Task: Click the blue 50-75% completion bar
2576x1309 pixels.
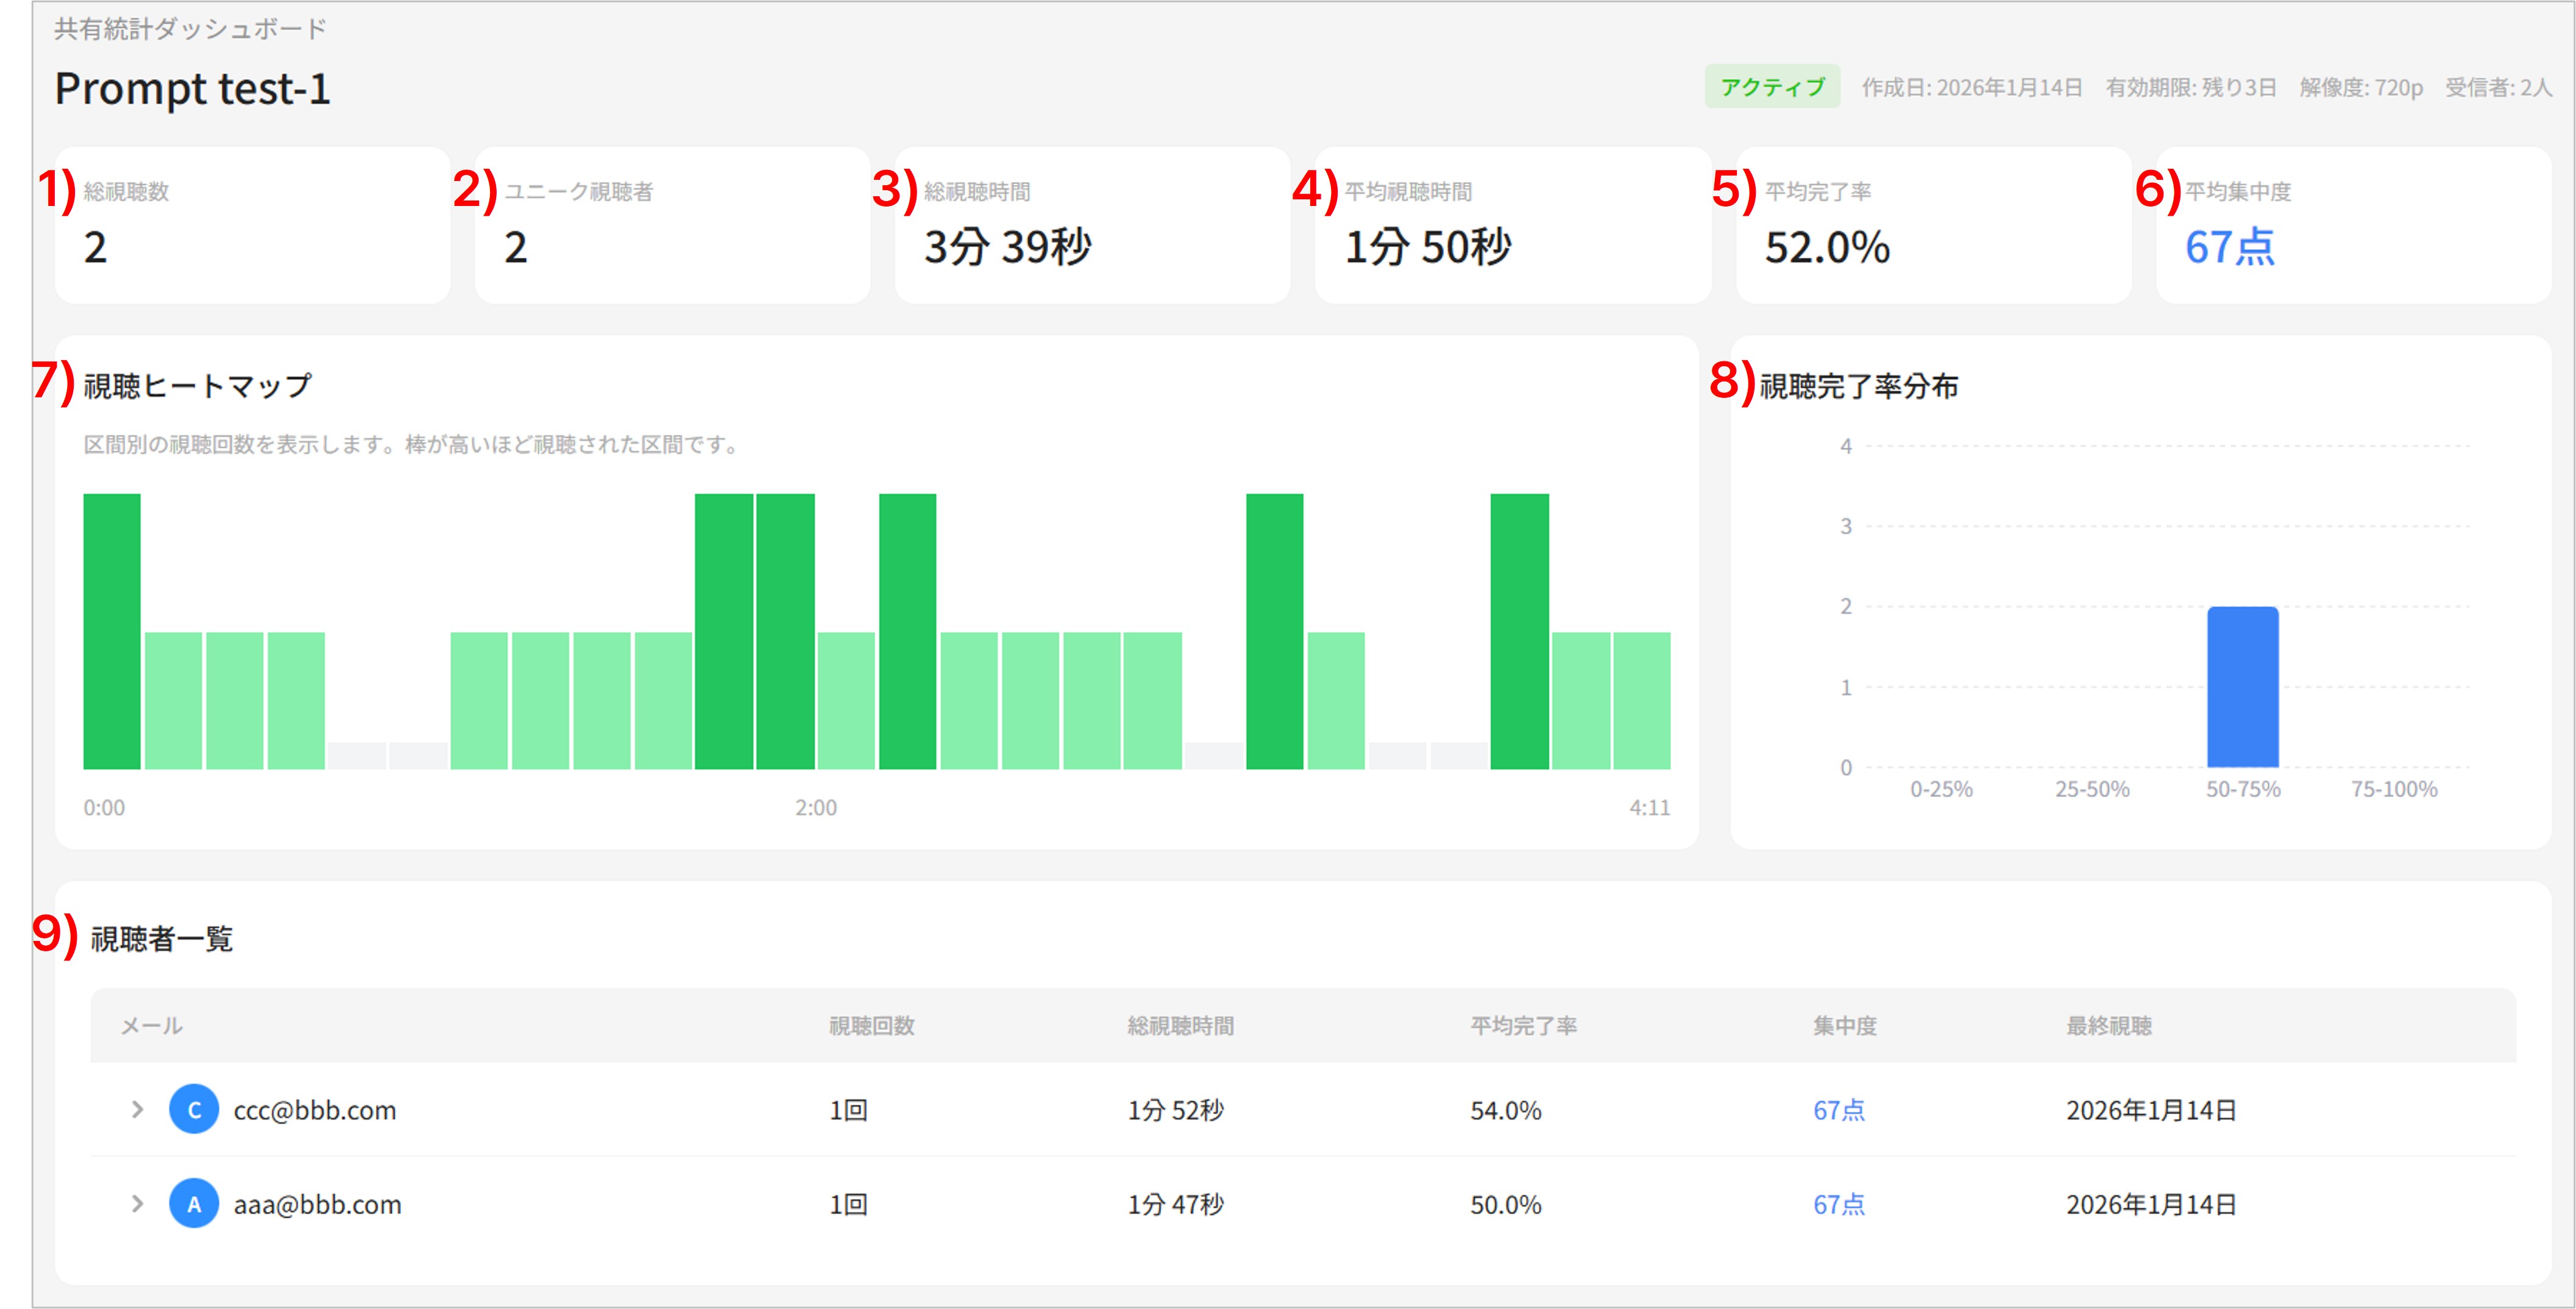Action: coord(2242,687)
